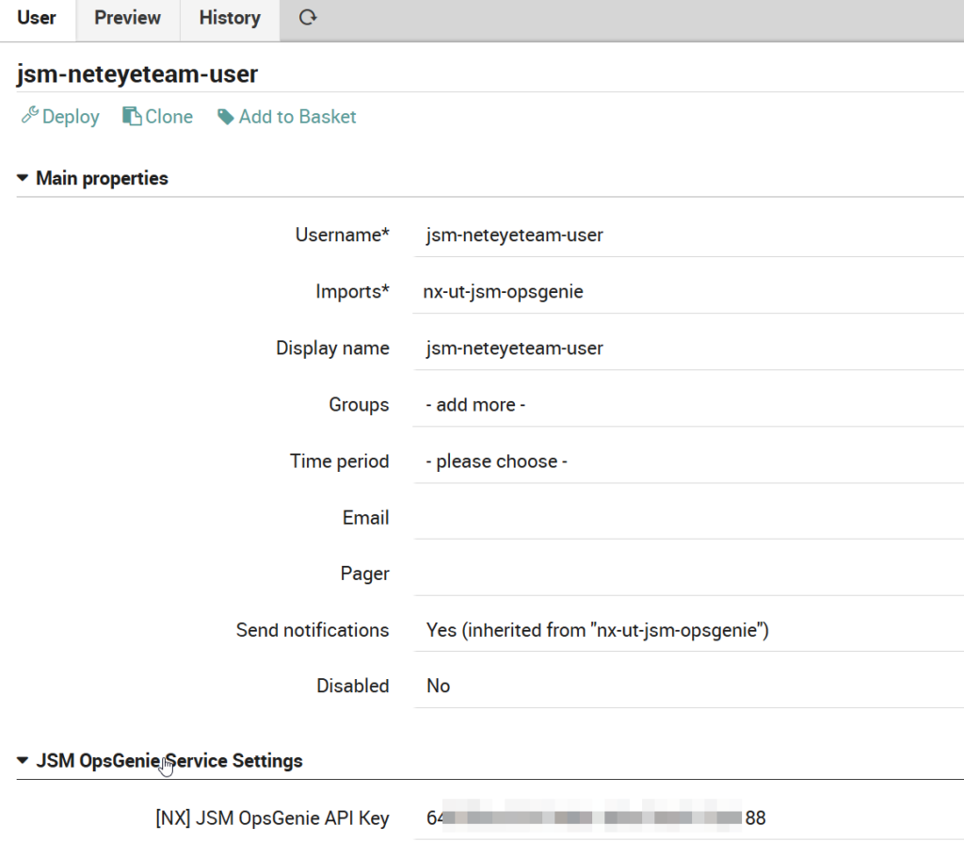
Task: Click the Deploy link
Action: pos(60,116)
